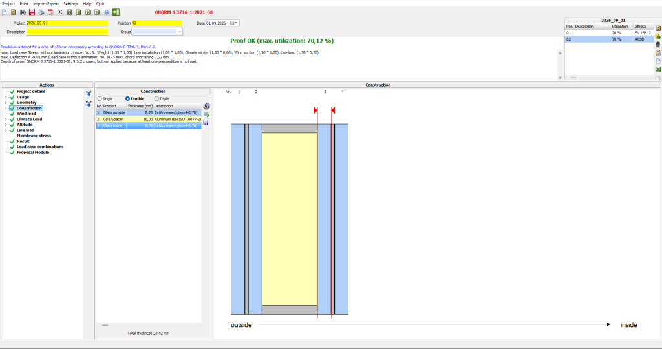Screen dimensions: 662x349
Task: Select the Double glazing radio button
Action: click(127, 99)
